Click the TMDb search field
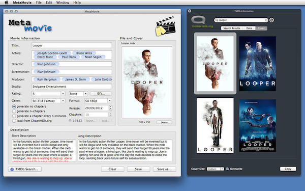The height and width of the screenshot is (191, 305). [x=241, y=20]
